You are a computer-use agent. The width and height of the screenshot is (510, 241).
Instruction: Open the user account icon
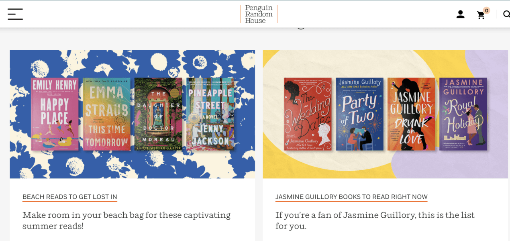pos(460,14)
